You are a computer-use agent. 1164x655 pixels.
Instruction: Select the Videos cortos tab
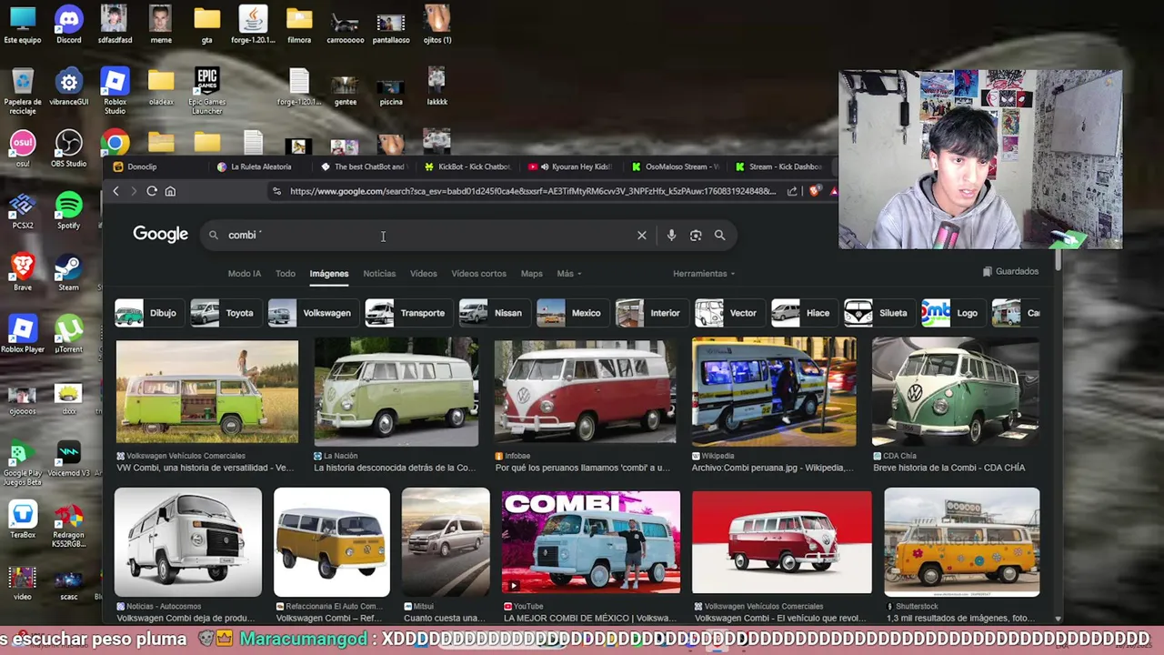pyautogui.click(x=478, y=273)
